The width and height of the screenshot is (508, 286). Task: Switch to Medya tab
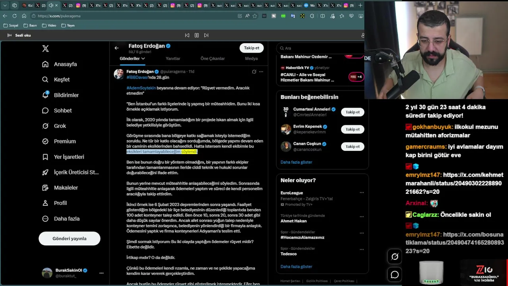(x=251, y=58)
